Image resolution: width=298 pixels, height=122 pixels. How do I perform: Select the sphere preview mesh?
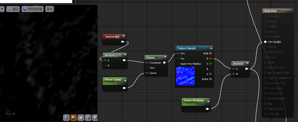(74, 118)
